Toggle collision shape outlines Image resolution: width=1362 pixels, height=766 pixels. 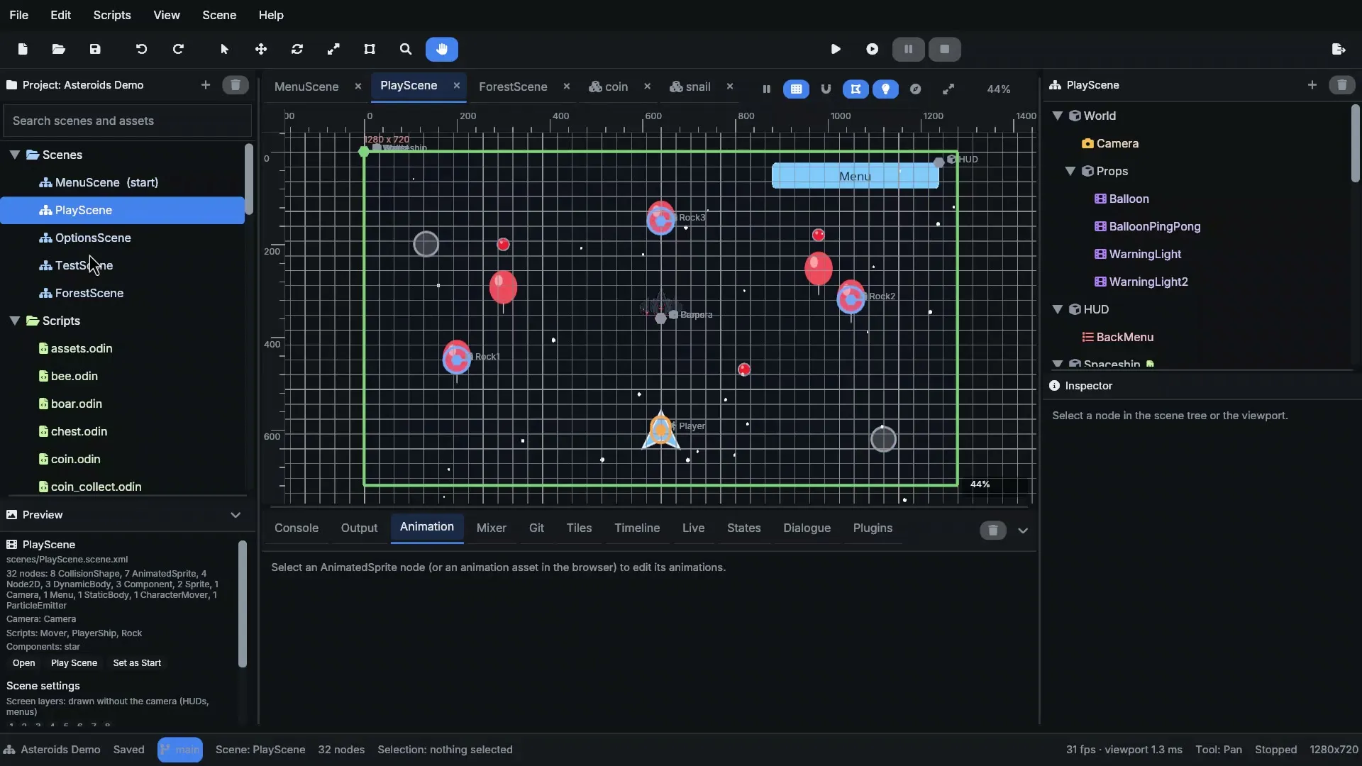tap(856, 89)
